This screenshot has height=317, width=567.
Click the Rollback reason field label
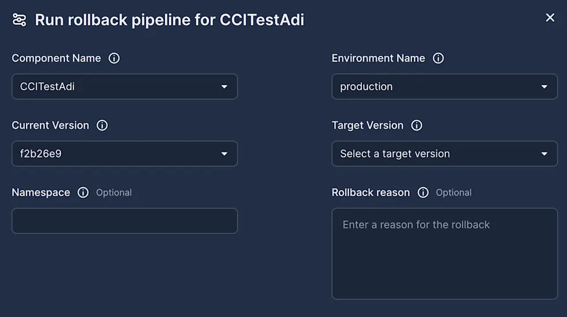point(371,193)
